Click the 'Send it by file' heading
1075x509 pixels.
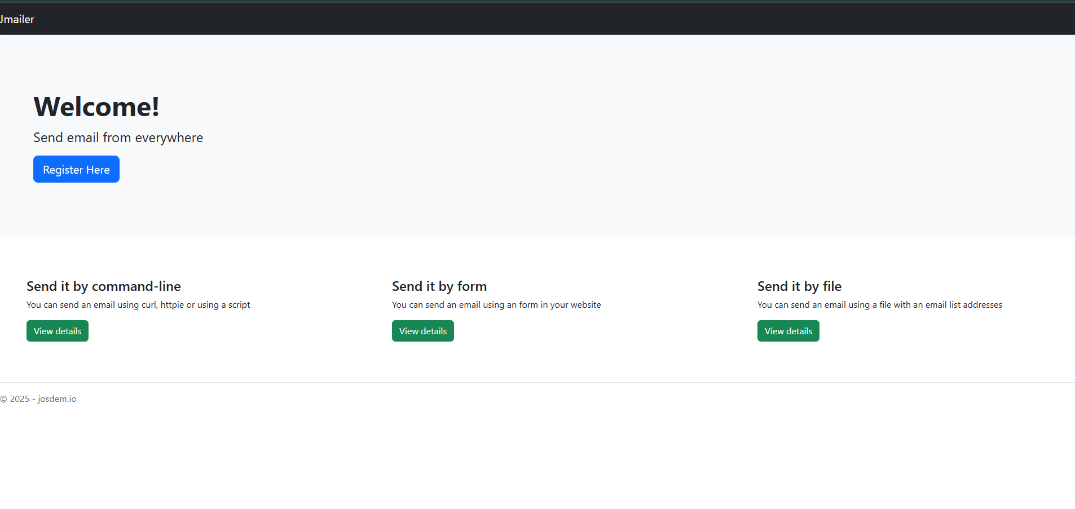click(x=799, y=286)
